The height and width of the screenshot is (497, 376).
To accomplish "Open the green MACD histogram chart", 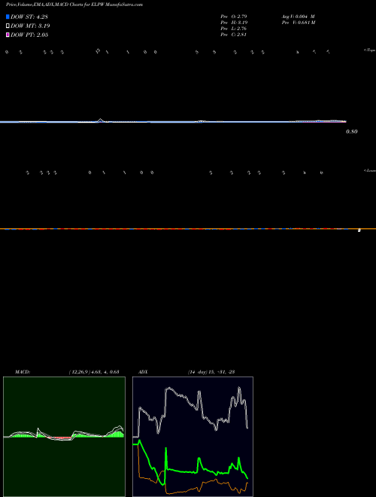I will [x=64, y=437].
